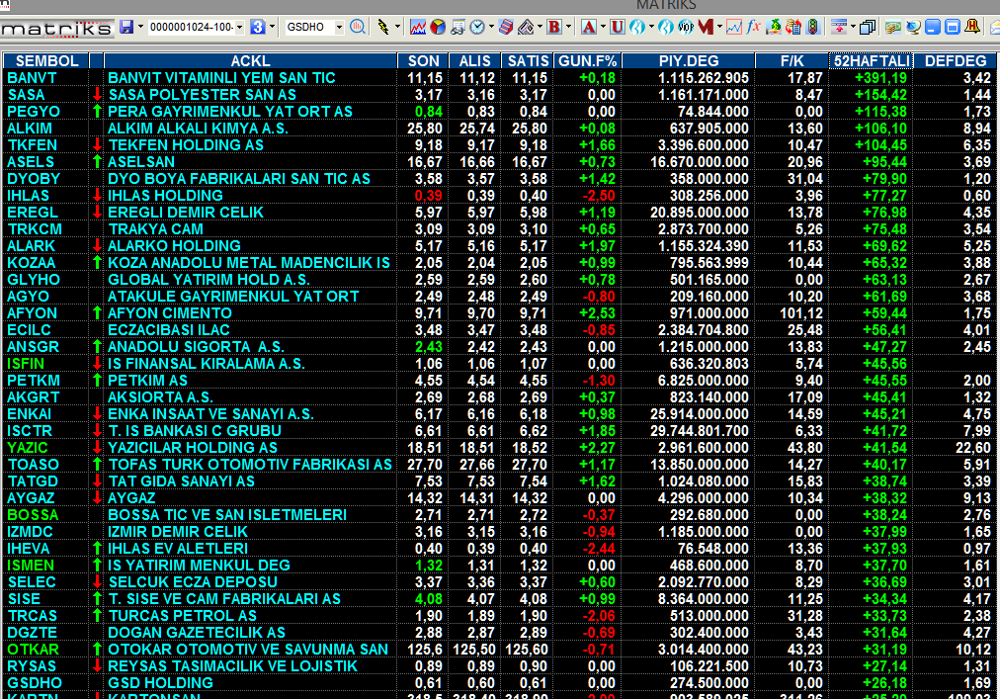Click the clock icon in toolbar
This screenshot has width=1000, height=699.
click(477, 27)
